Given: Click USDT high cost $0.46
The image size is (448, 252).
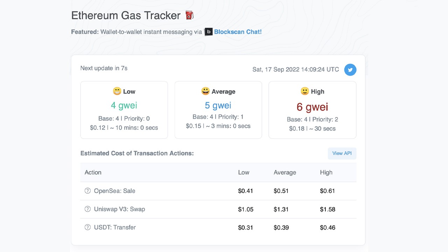Looking at the screenshot, I should point(328,227).
